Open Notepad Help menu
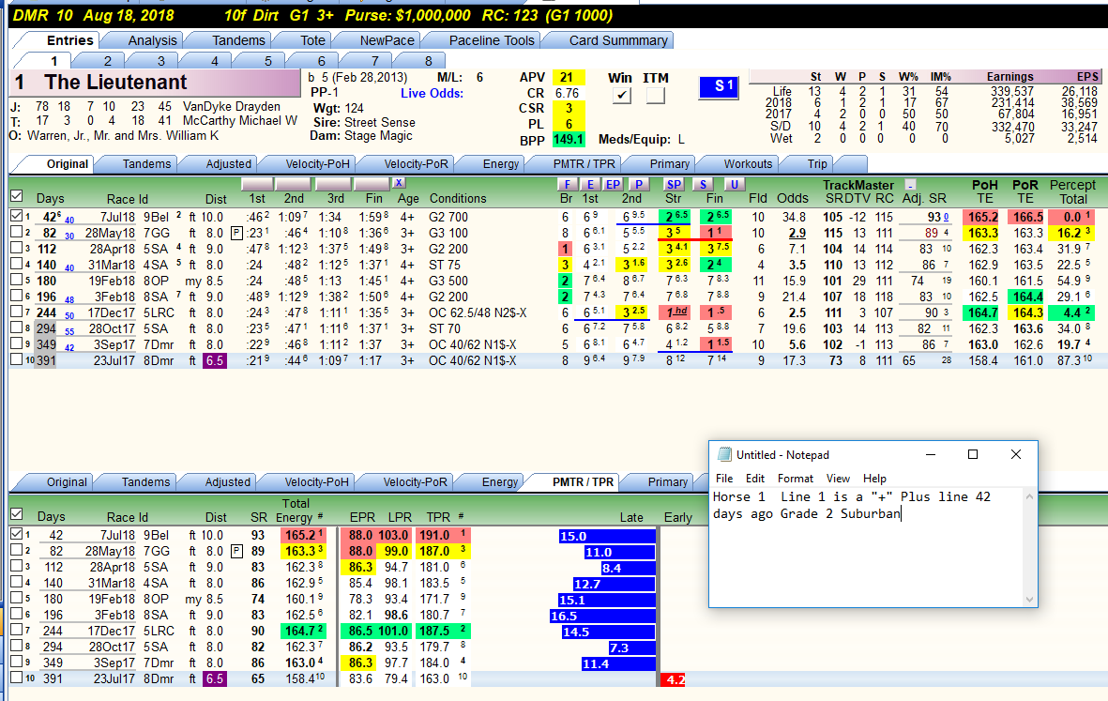The height and width of the screenshot is (701, 1108). pos(874,479)
